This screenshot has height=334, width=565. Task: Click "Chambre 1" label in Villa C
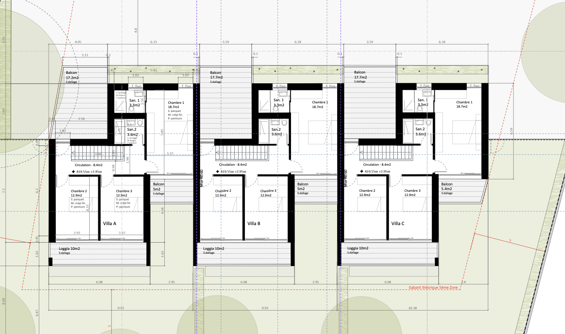tap(464, 103)
